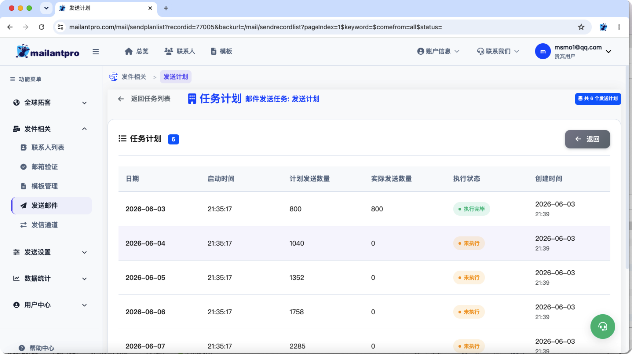The image size is (632, 354).
Task: Open 联系人 in top navigation
Action: [179, 51]
